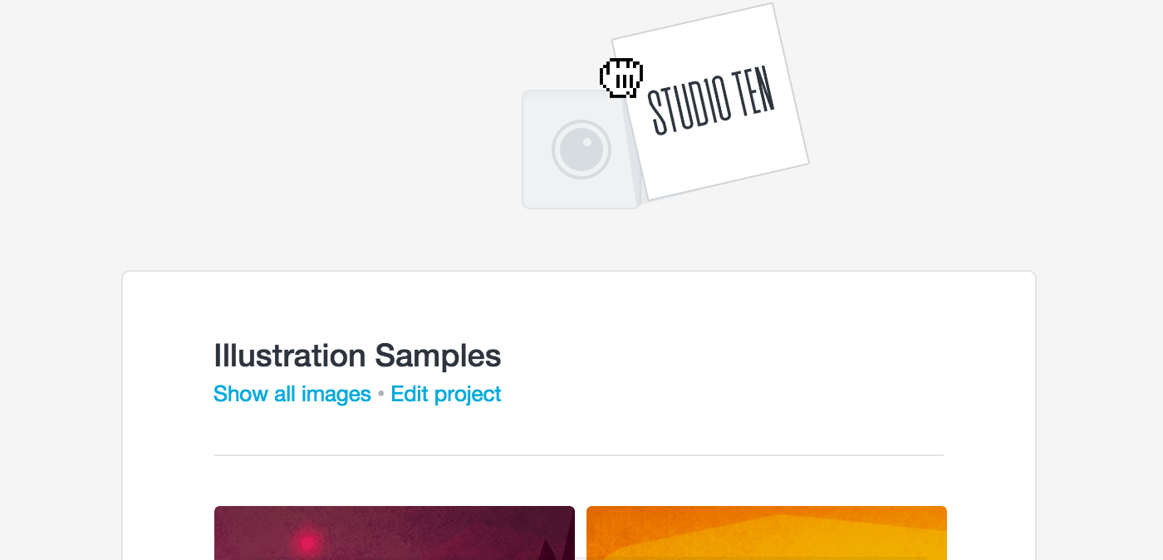This screenshot has width=1163, height=560.
Task: Click the grabbing hand cursor graphic
Action: 620,77
